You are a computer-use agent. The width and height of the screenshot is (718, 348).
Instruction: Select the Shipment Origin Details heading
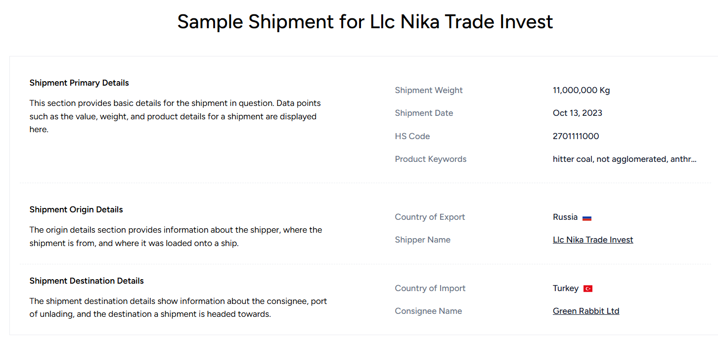click(x=76, y=209)
